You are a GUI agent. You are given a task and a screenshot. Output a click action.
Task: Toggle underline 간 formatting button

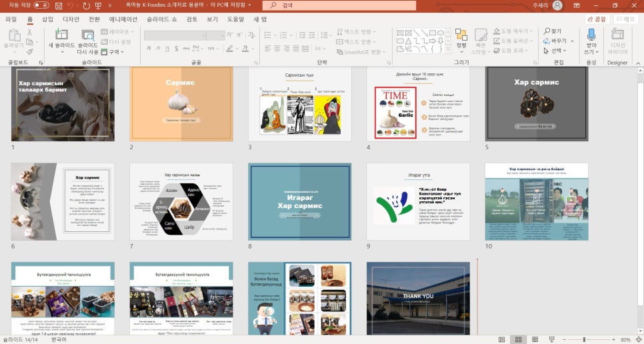point(167,49)
